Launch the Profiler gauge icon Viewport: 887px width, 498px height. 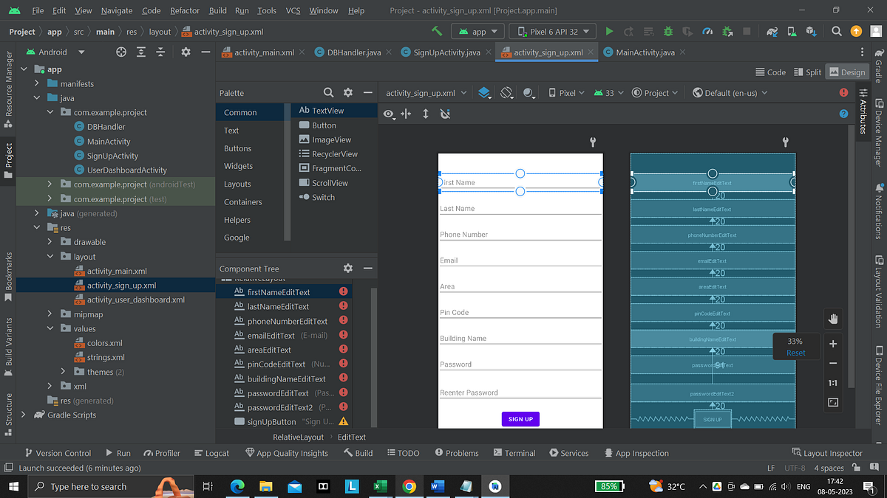click(x=707, y=31)
